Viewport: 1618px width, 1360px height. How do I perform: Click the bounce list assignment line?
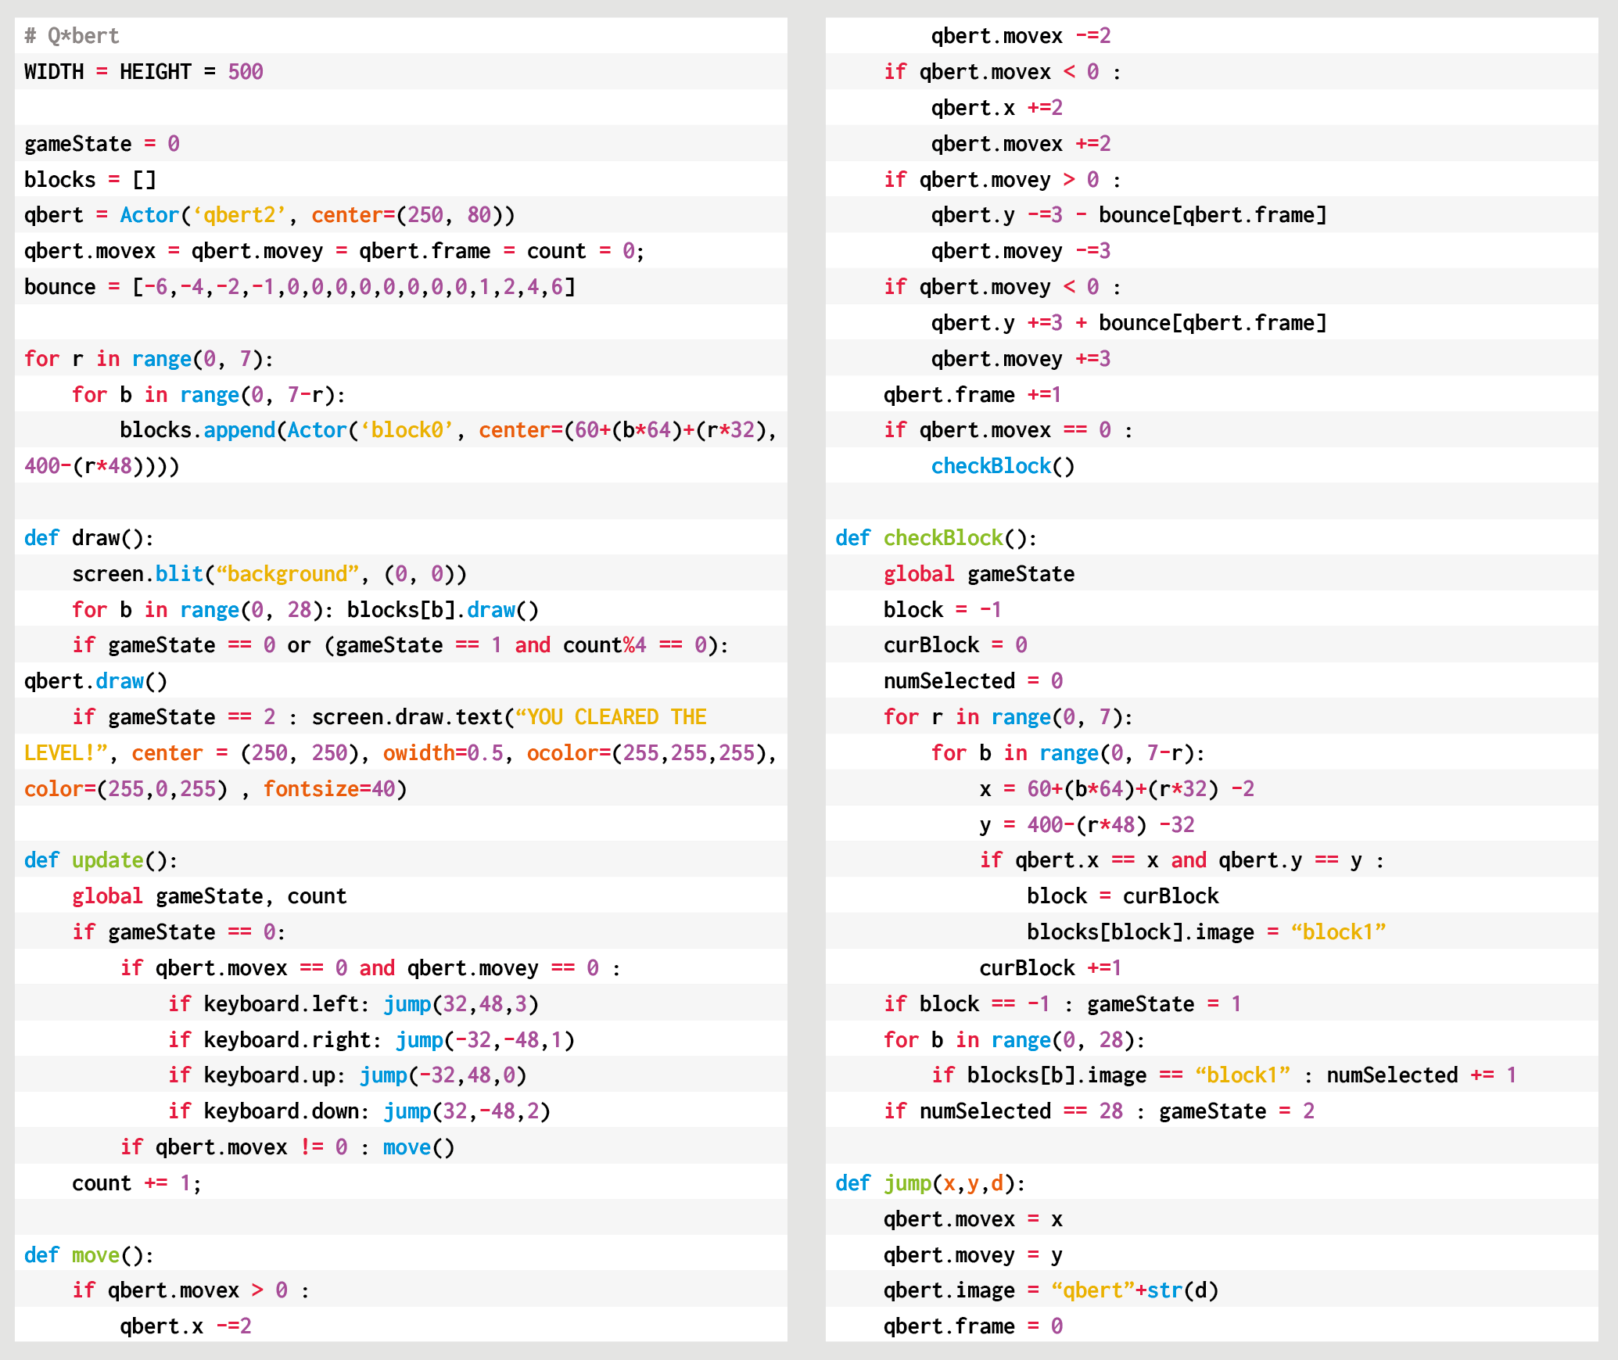(x=300, y=287)
